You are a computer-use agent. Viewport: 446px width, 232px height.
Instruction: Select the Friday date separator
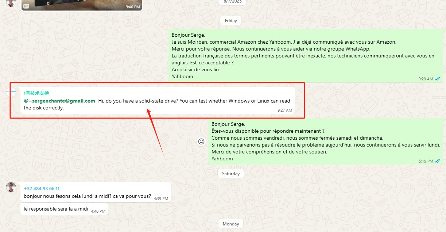coord(231,21)
